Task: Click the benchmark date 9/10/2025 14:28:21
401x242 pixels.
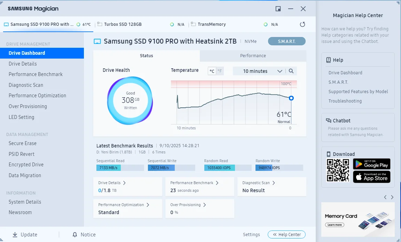Action: [179, 146]
